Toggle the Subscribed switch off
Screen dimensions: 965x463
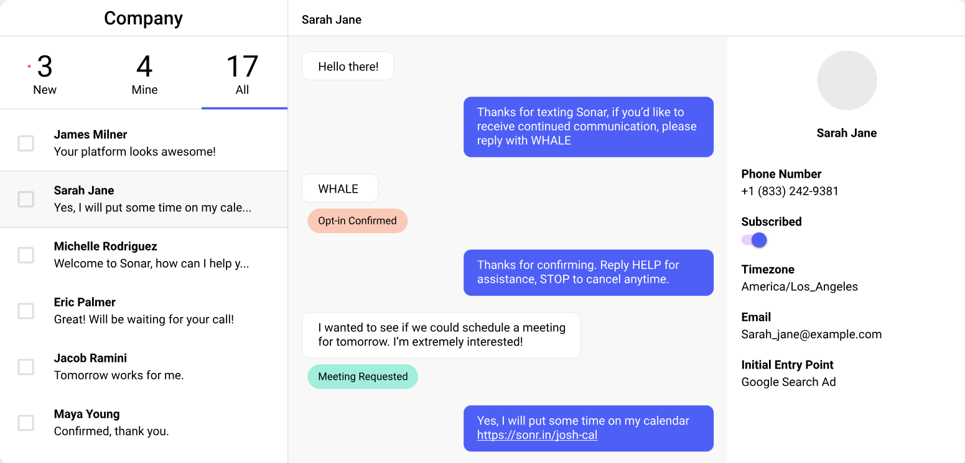[x=754, y=240]
